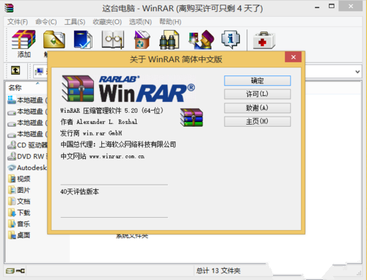Launch the Wizard toolbar icon

pos(201,40)
